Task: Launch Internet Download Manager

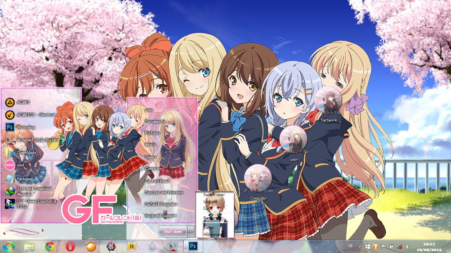Action: coord(28,191)
